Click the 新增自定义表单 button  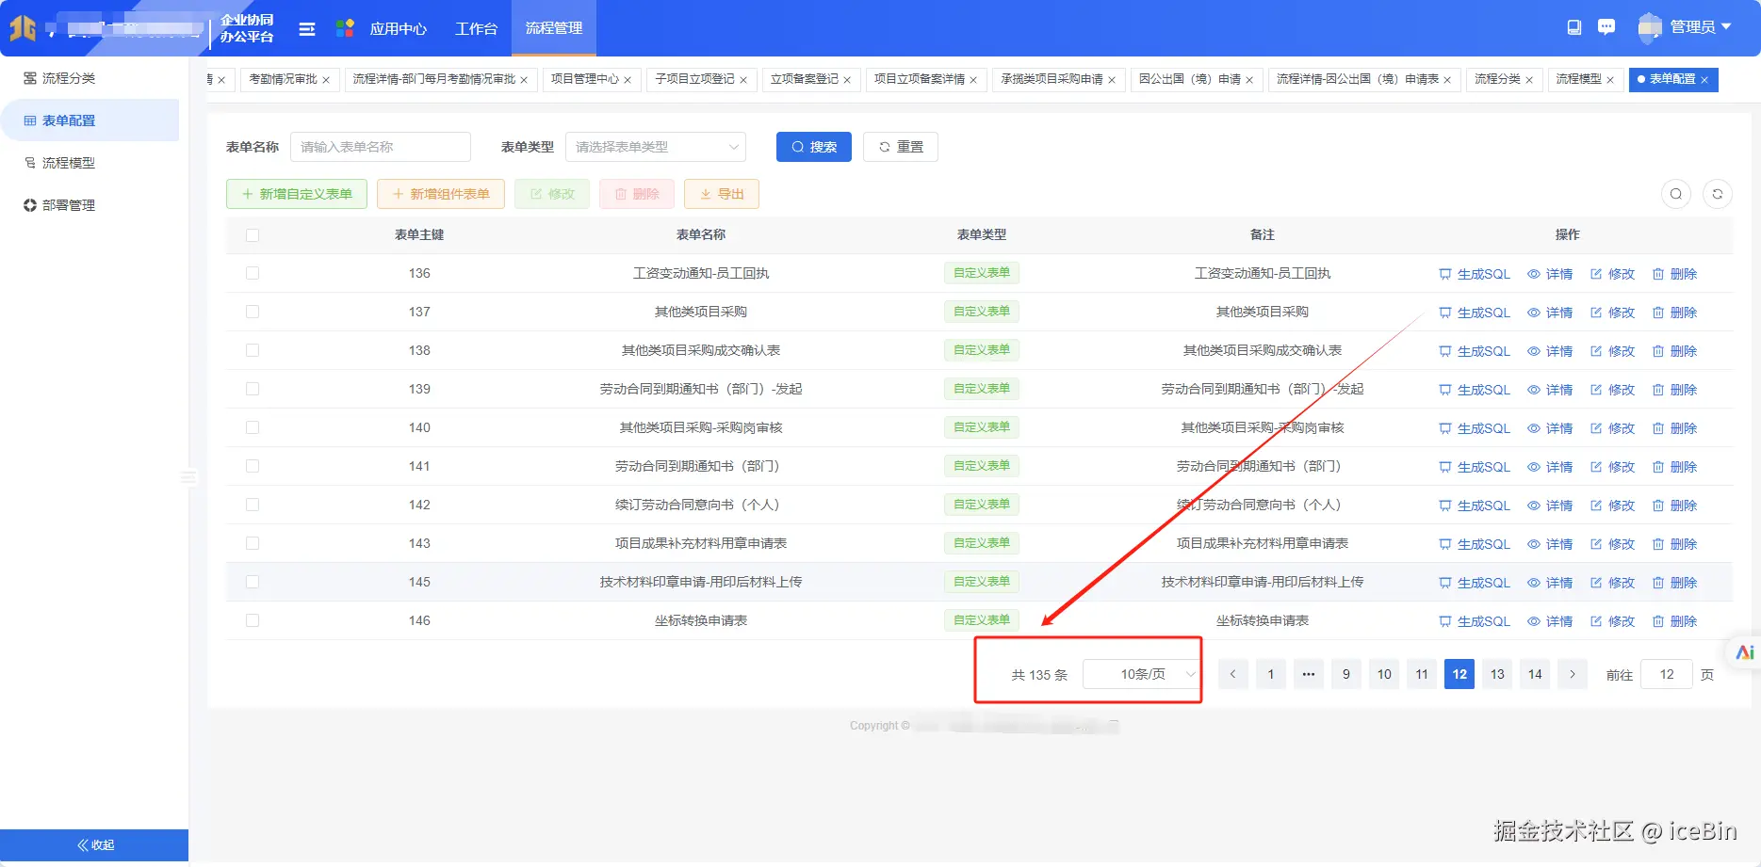click(296, 194)
